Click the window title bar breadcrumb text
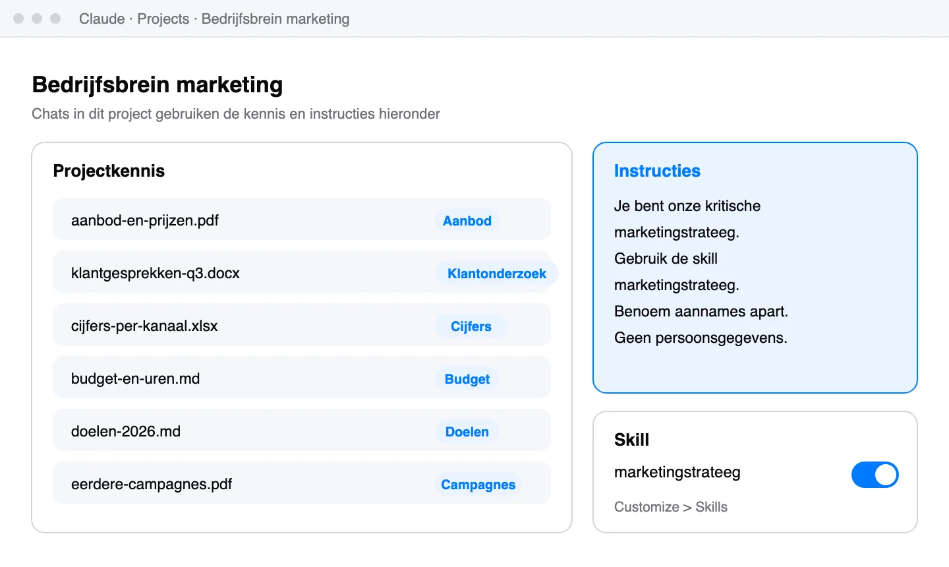949x567 pixels. pyautogui.click(x=214, y=18)
